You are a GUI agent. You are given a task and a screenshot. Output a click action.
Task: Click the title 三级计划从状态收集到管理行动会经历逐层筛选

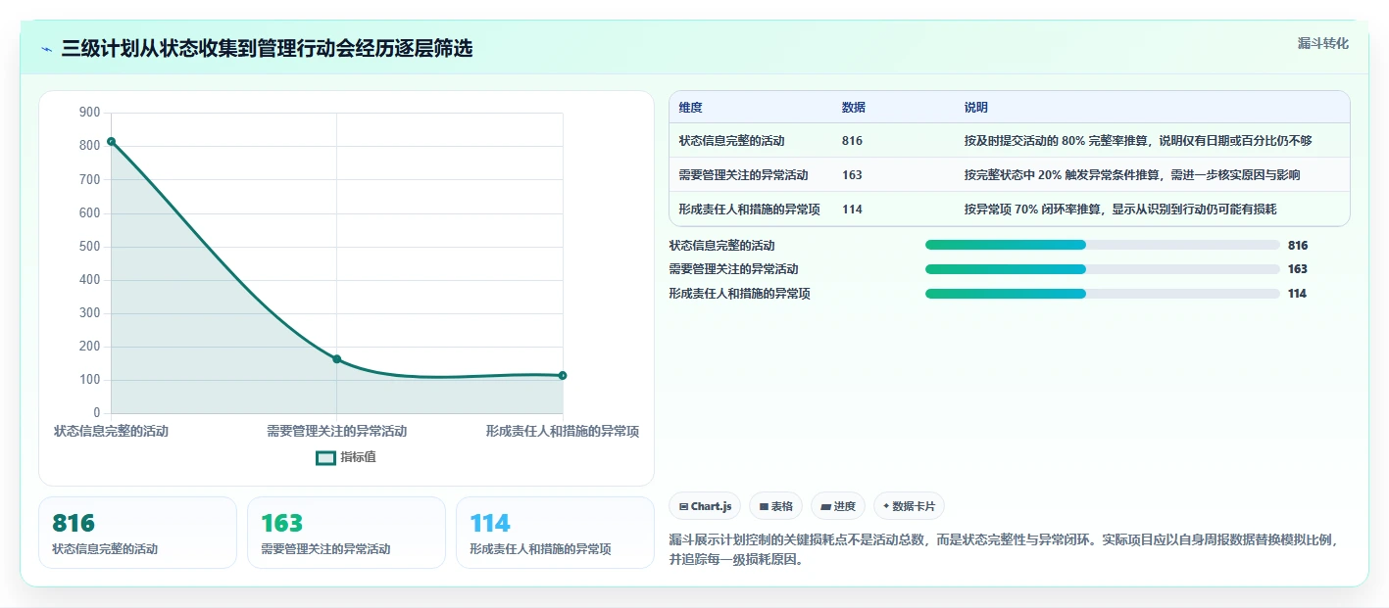pyautogui.click(x=267, y=48)
